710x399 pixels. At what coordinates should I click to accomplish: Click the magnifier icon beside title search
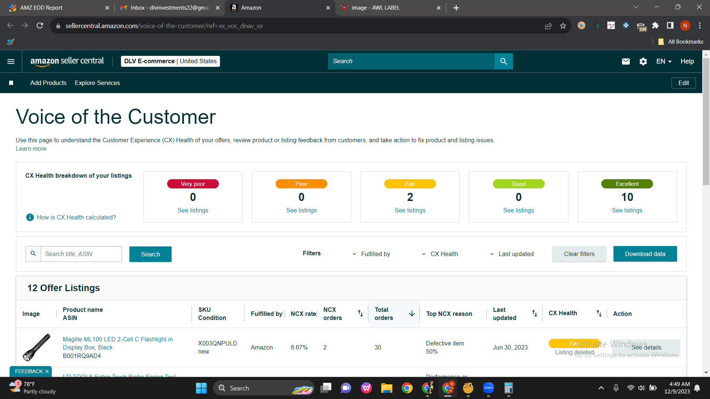coord(33,254)
